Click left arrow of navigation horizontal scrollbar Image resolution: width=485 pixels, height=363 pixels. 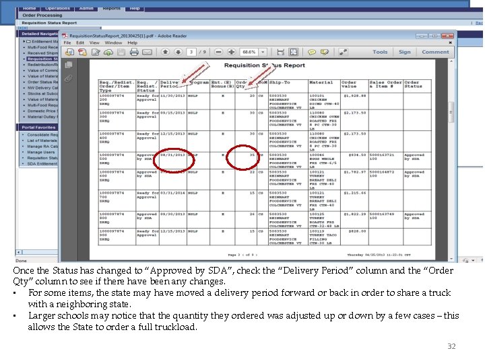[19, 252]
